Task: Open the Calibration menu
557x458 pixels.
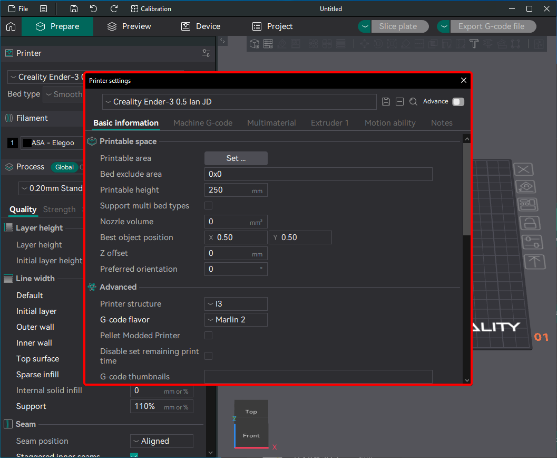Action: point(151,9)
